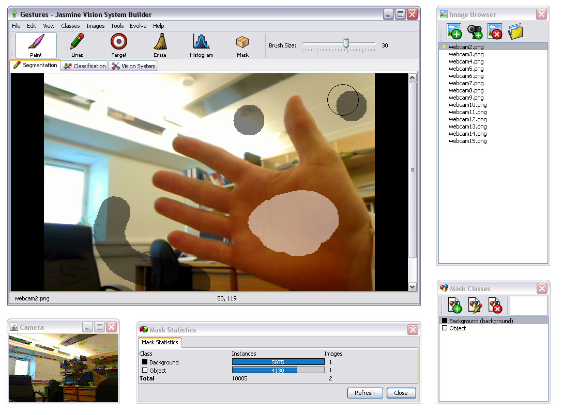The width and height of the screenshot is (563, 415).
Task: Remove image icon in Image Browser
Action: [x=495, y=31]
